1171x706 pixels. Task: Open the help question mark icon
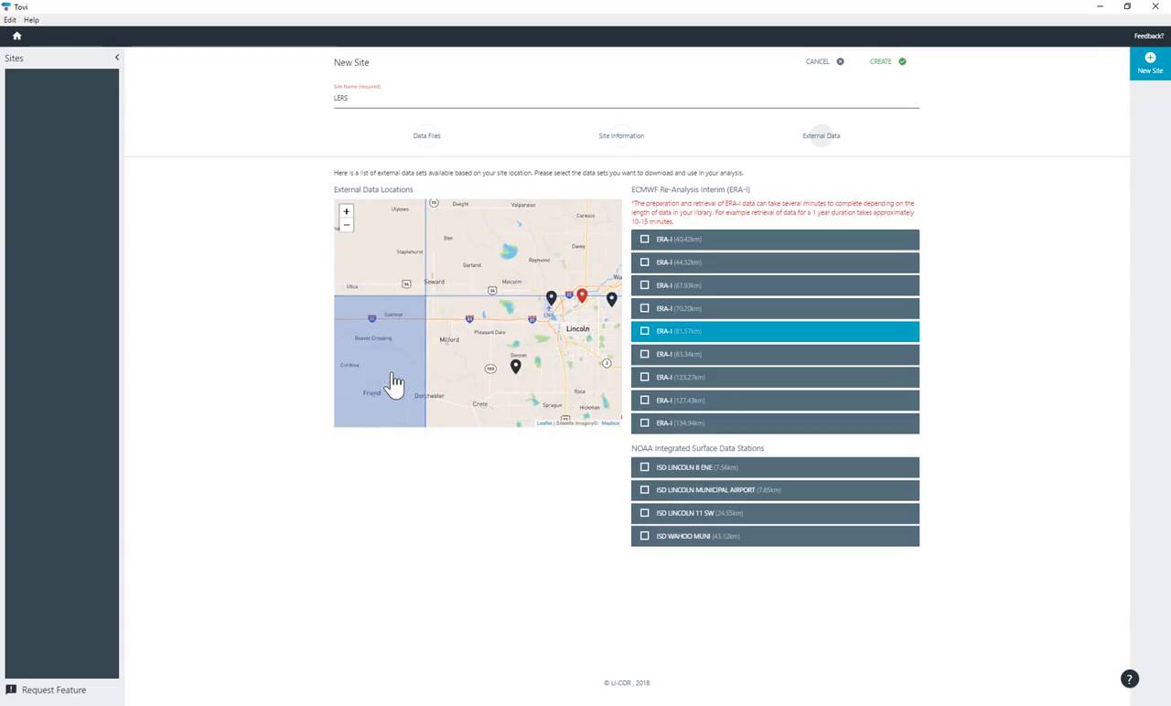coord(1130,679)
